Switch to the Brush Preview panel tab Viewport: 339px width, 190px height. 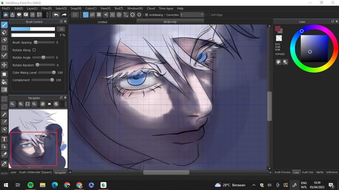[282, 172]
